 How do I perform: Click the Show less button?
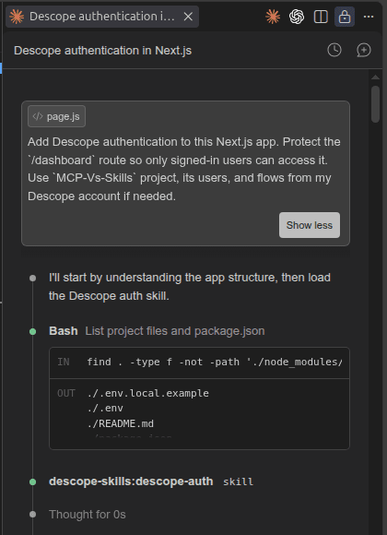310,225
